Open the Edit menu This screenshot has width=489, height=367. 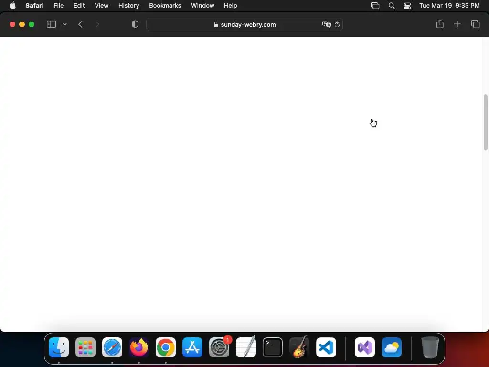tap(79, 5)
